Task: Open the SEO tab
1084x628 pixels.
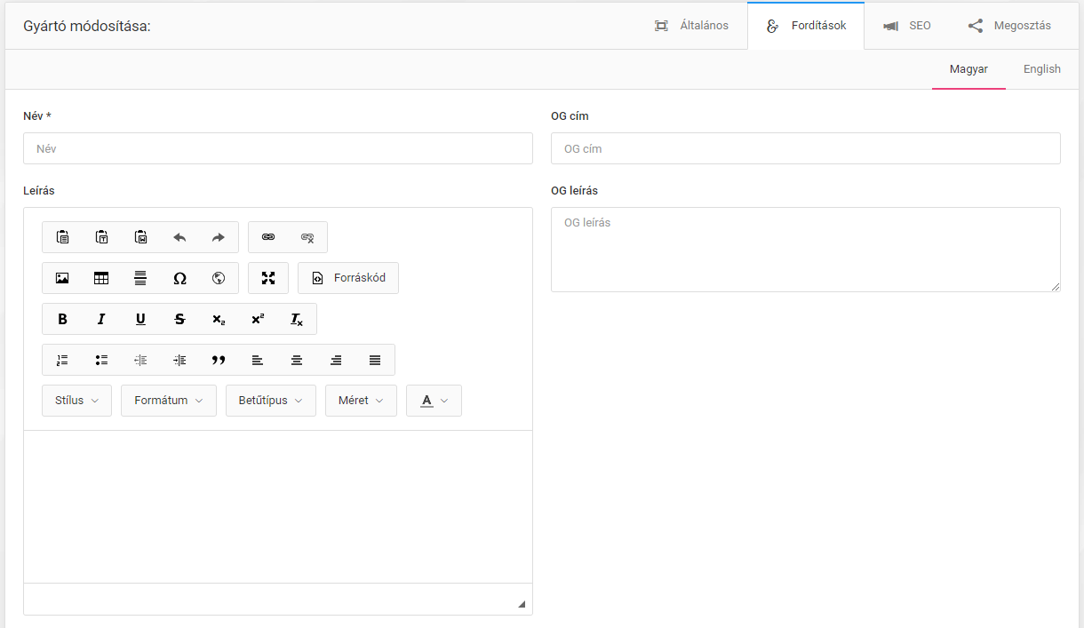Action: point(907,26)
